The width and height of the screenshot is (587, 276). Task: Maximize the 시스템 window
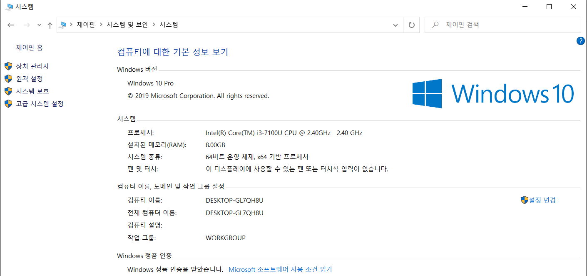pos(549,7)
